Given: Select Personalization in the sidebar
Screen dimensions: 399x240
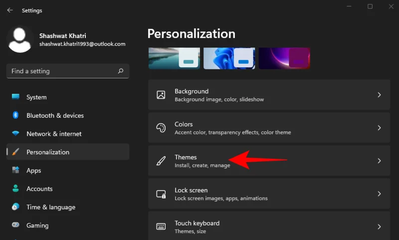Looking at the screenshot, I should 68,152.
